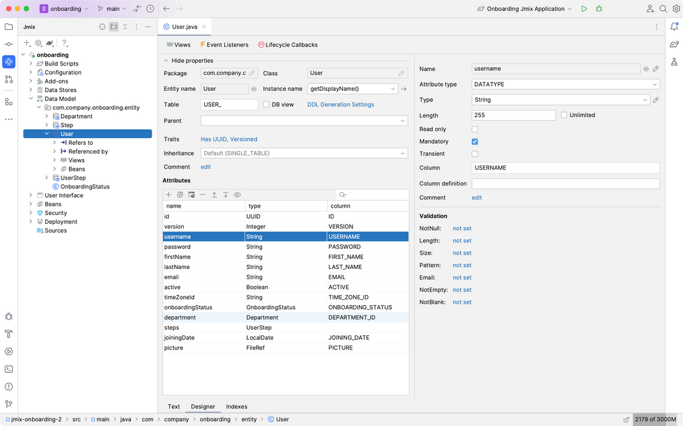Image resolution: width=683 pixels, height=426 pixels.
Task: Switch to the Text tab
Action: 173,406
